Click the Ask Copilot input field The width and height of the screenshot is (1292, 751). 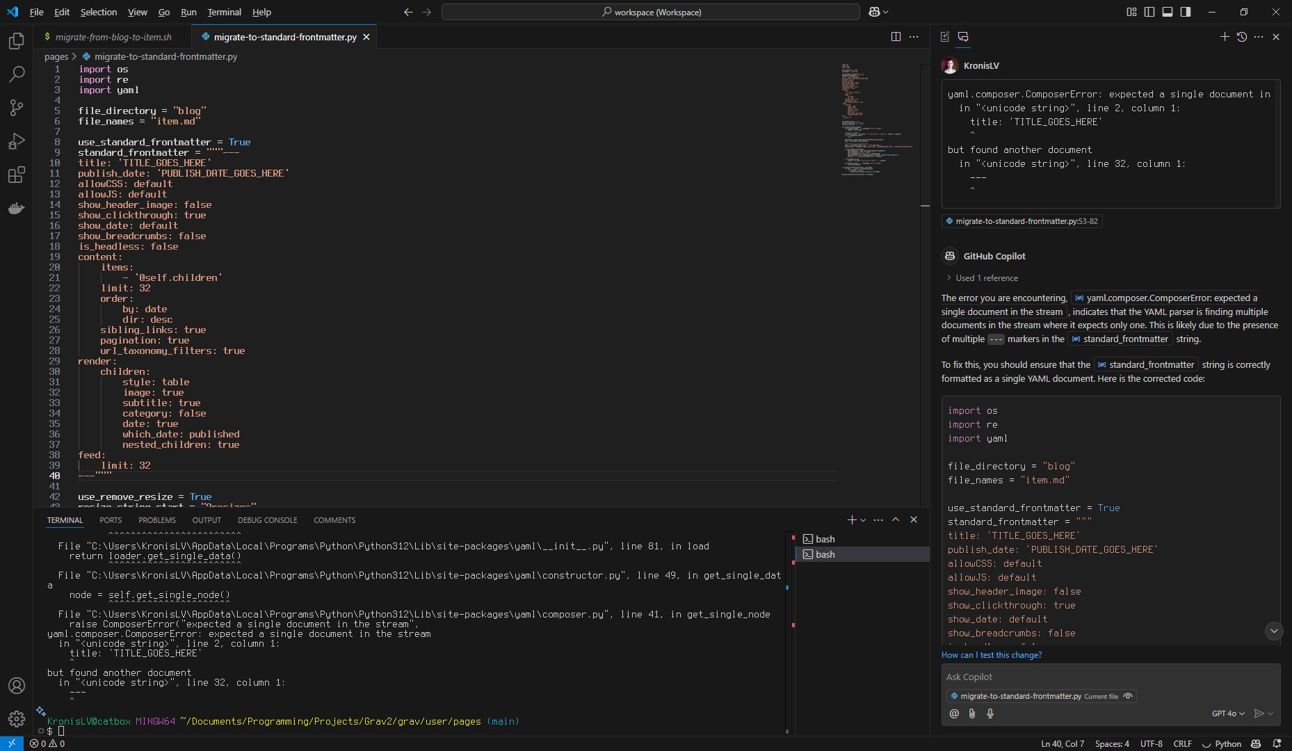tap(1111, 677)
